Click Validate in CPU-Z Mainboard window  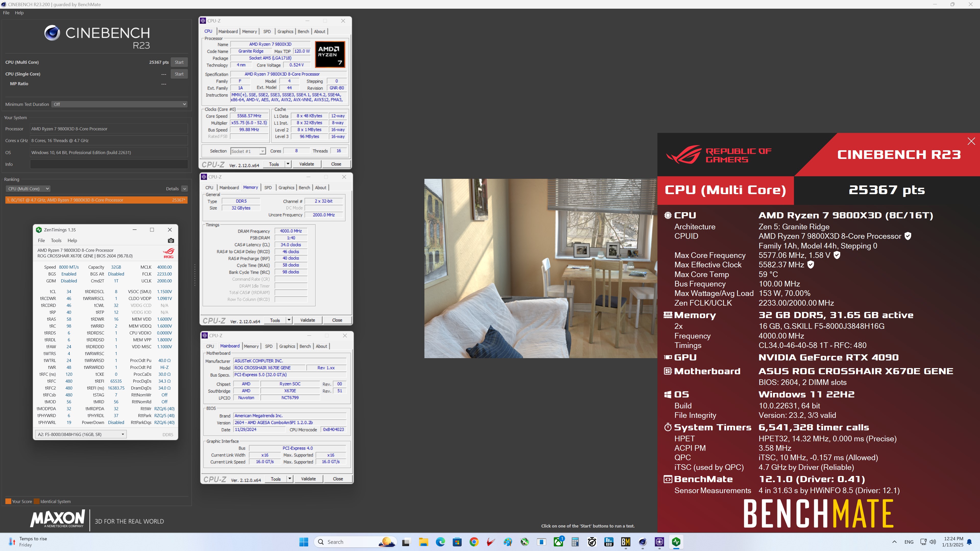click(x=309, y=479)
